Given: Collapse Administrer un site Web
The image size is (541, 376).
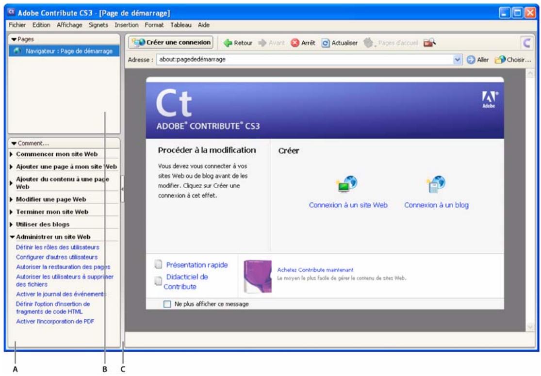Looking at the screenshot, I should pos(12,237).
